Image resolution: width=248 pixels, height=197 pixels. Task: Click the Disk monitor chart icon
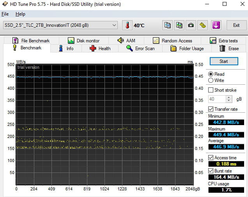pos(71,40)
